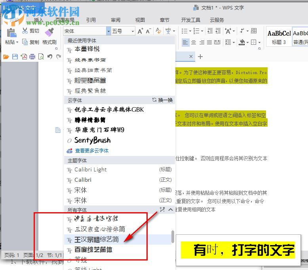Expand the bullet list style arrow
This screenshot has width=308, height=270.
click(190, 31)
